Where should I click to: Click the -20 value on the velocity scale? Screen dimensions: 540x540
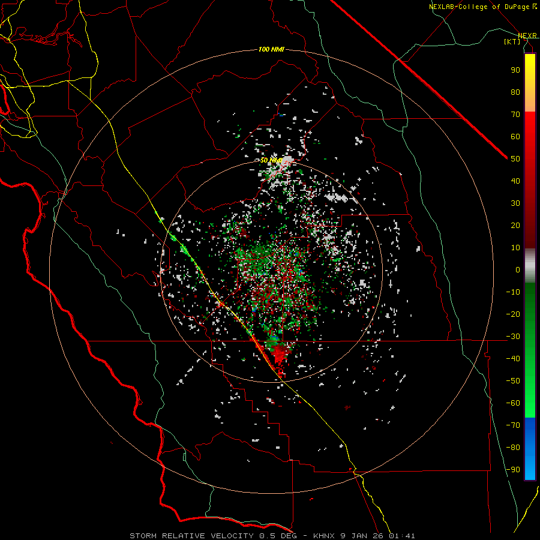513,314
